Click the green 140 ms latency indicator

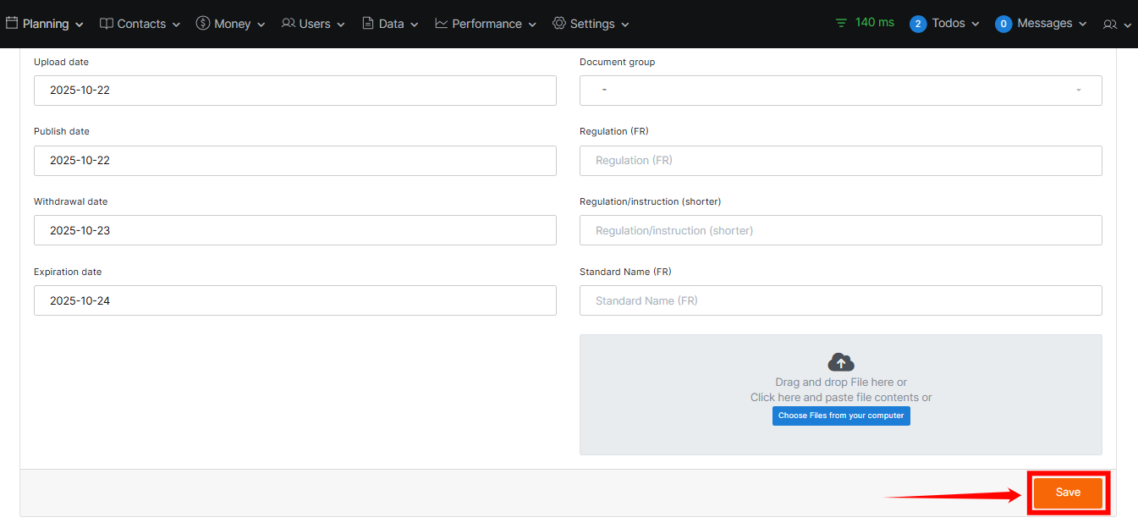coord(865,23)
